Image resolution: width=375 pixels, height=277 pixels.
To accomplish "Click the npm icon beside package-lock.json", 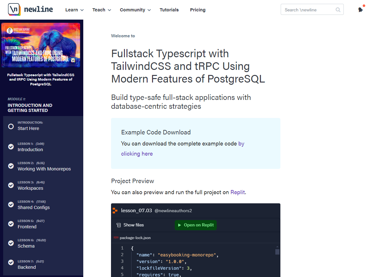I will (x=116, y=238).
